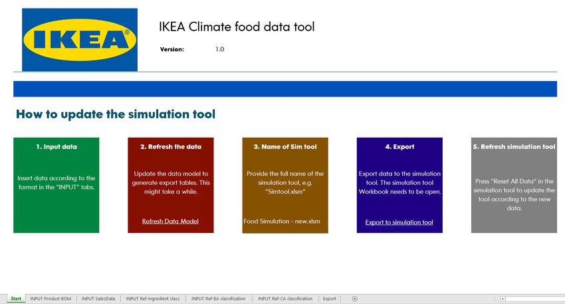Click the red 2. Refresh the data heading
Image resolution: width=565 pixels, height=304 pixels.
pos(171,147)
